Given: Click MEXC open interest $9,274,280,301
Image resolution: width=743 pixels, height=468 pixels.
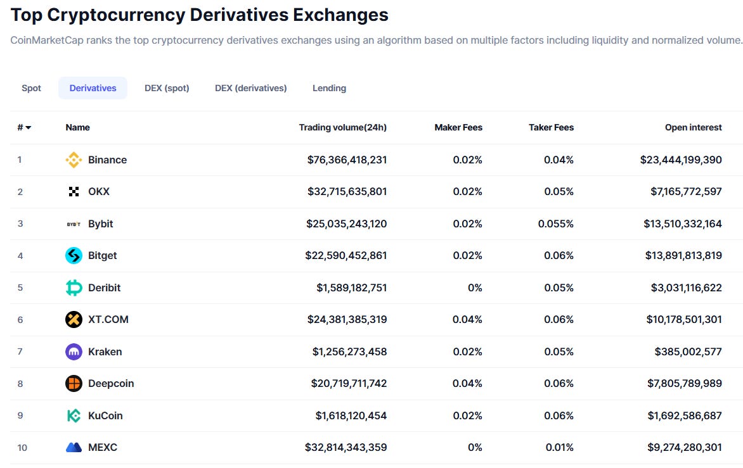Looking at the screenshot, I should pyautogui.click(x=685, y=447).
